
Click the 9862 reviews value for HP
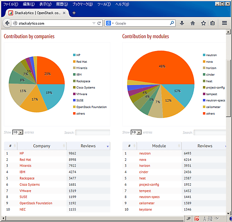point(72,153)
